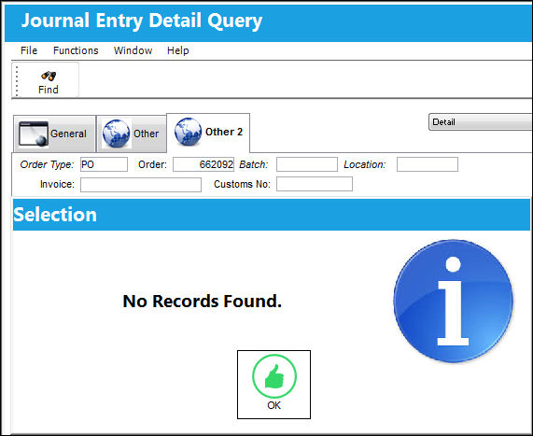Viewport: 533px width, 436px height.
Task: Open the Functions menu
Action: [x=76, y=50]
